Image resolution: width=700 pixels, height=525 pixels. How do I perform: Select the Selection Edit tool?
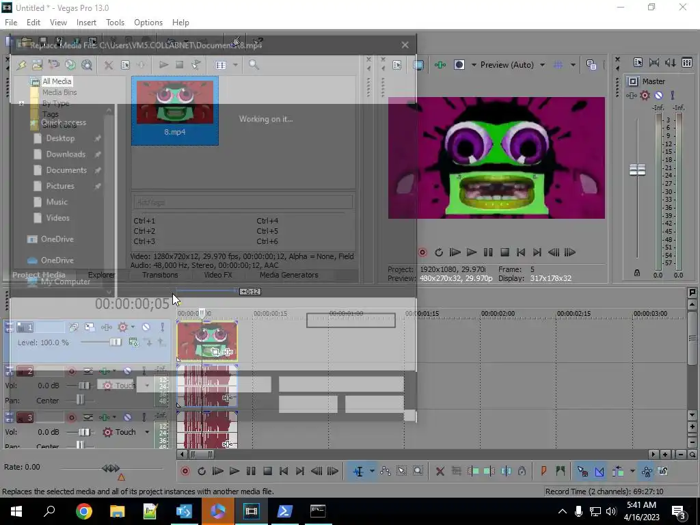point(401,471)
